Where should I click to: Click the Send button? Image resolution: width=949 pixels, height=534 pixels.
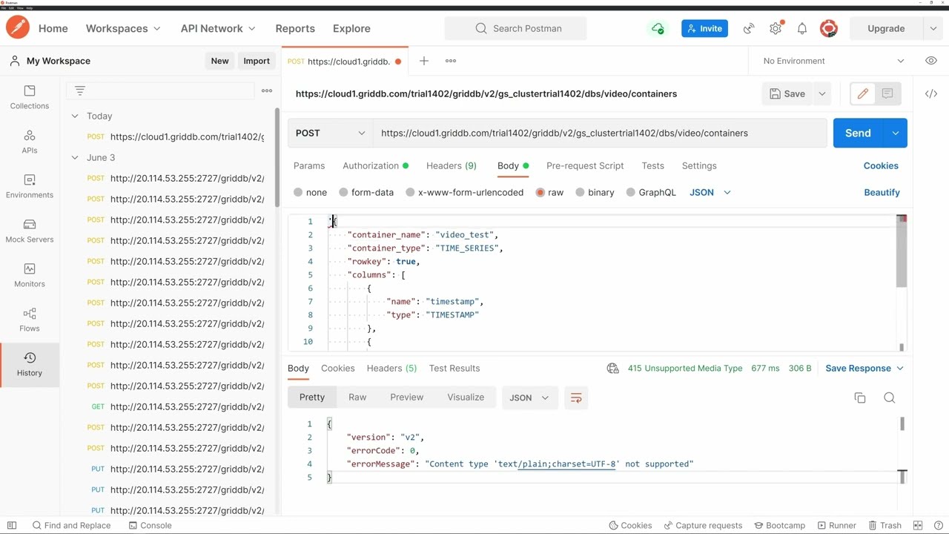[x=858, y=133]
